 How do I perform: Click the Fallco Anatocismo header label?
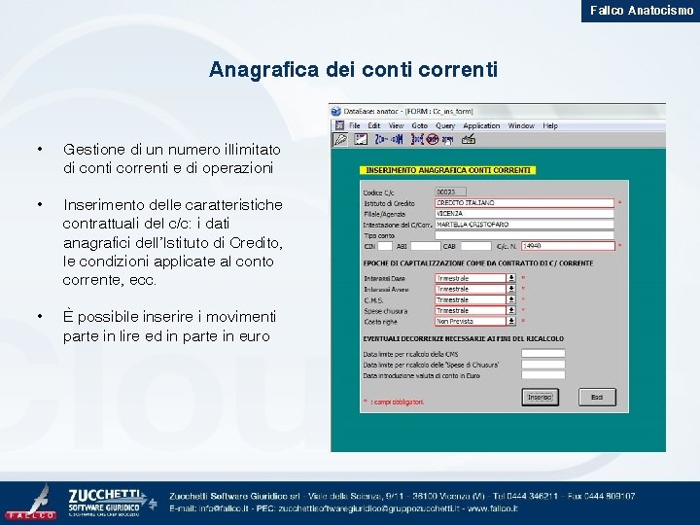pos(641,11)
